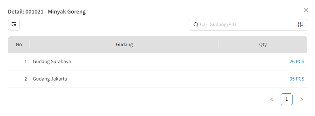Click the Gudang column header

[124, 44]
